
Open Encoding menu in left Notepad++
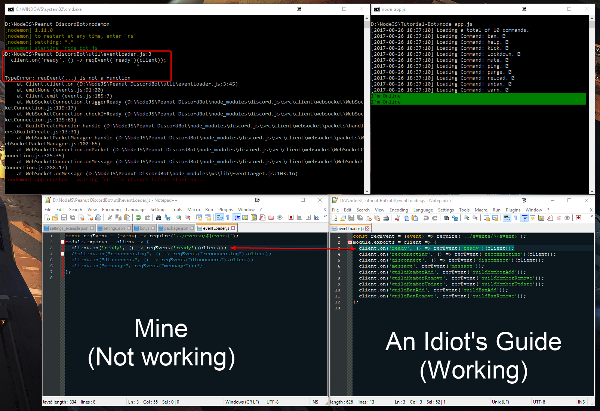(111, 210)
